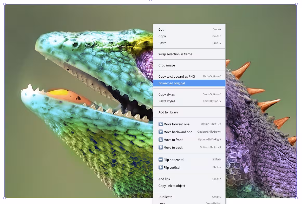Click the Option+Shift+Right shortcut text
The height and width of the screenshot is (204, 302).
coord(209,139)
